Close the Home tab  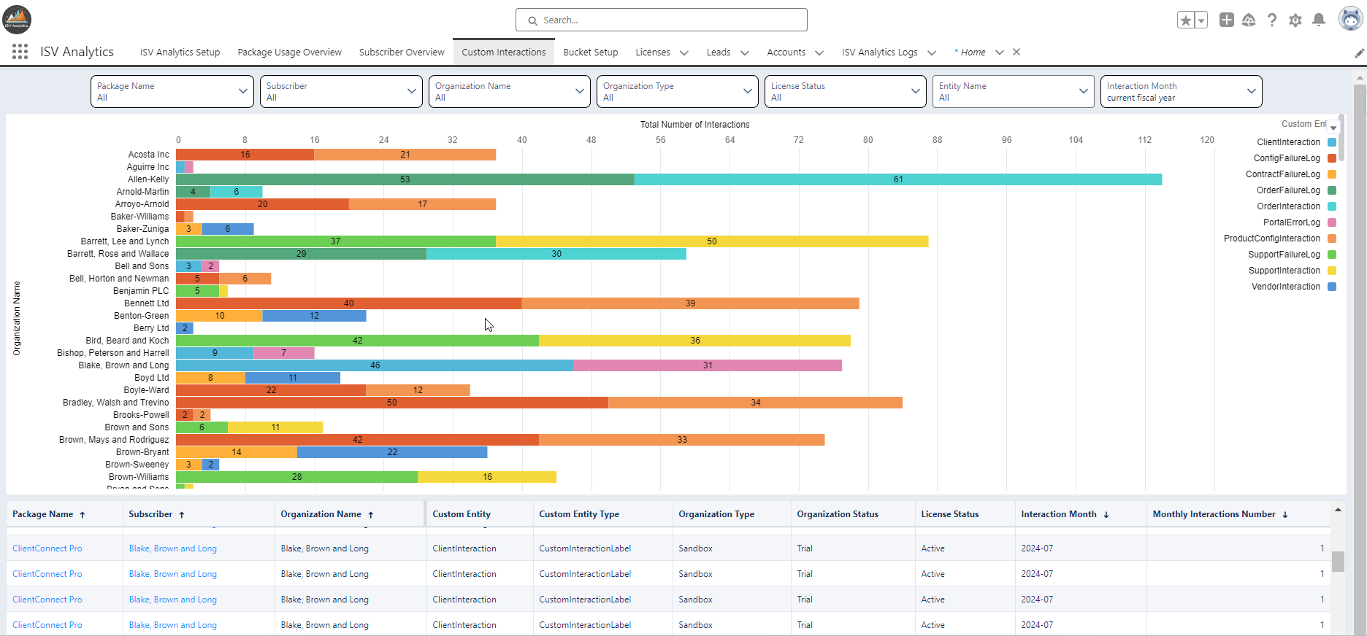1016,52
